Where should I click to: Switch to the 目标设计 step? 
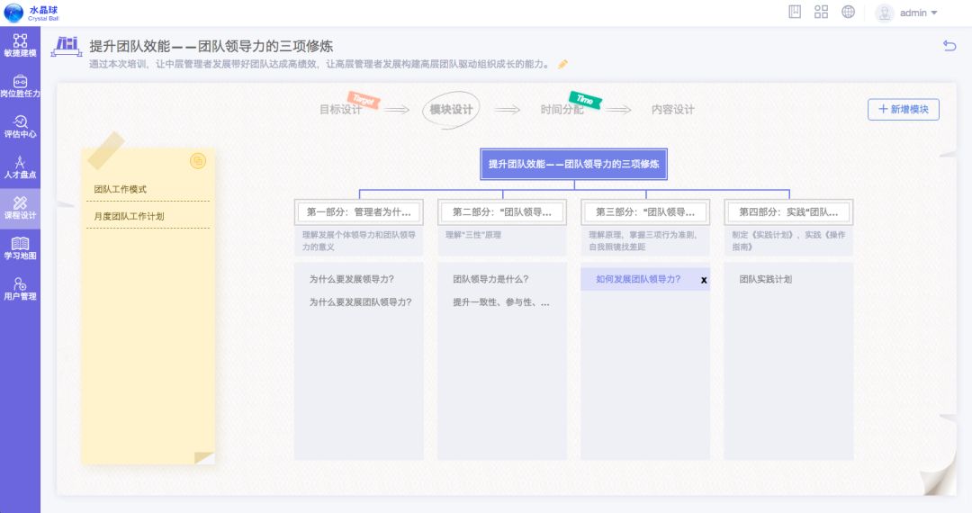point(340,110)
